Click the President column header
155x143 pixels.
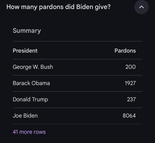click(25, 51)
